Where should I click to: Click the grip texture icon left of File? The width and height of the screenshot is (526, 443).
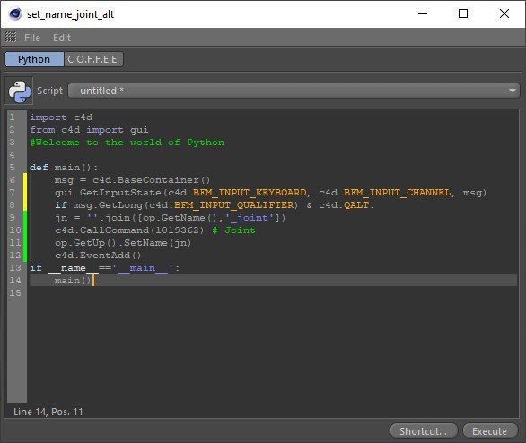pyautogui.click(x=11, y=37)
